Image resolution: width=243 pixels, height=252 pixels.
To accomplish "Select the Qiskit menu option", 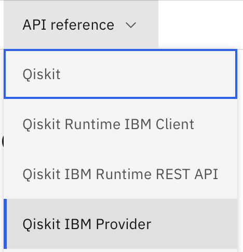I will tap(120, 74).
